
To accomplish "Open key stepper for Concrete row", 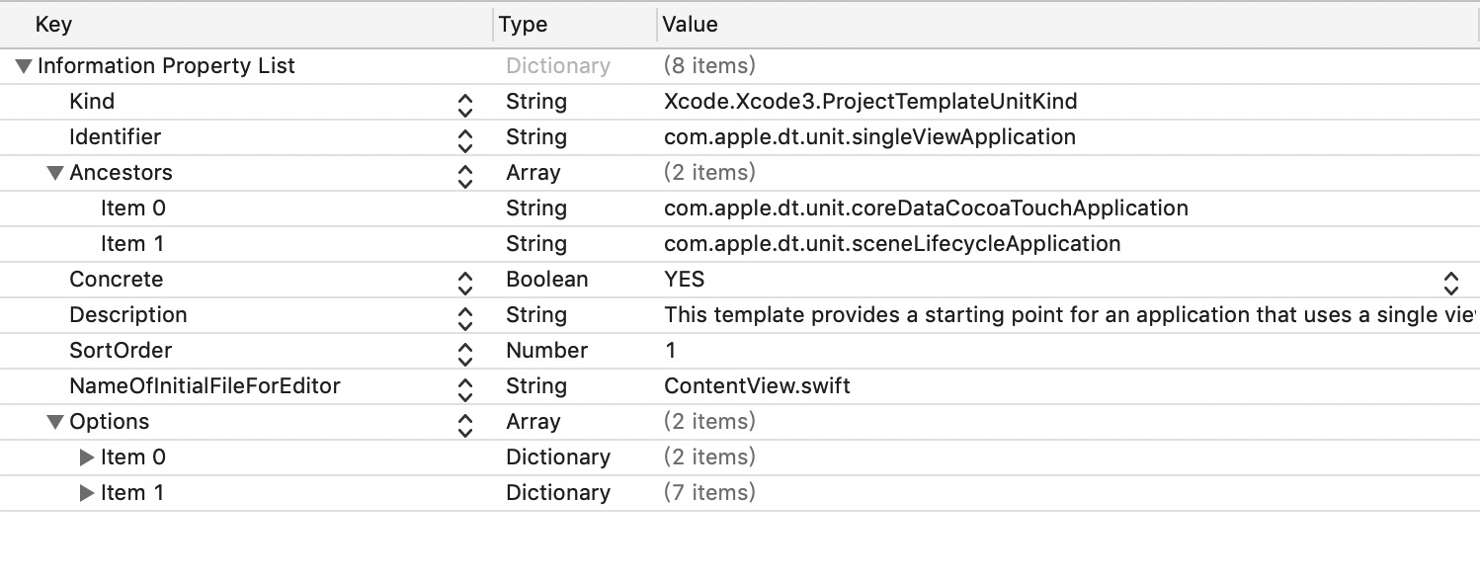I will pos(465,281).
